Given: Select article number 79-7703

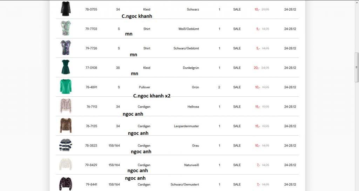Looking at the screenshot, I should tap(91, 29).
